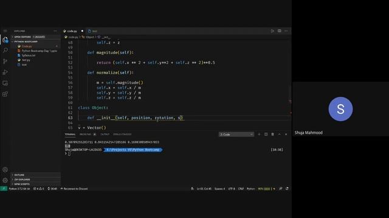Change encoding via UTF-8 status item
This screenshot has height=218, width=389.
pos(232,188)
